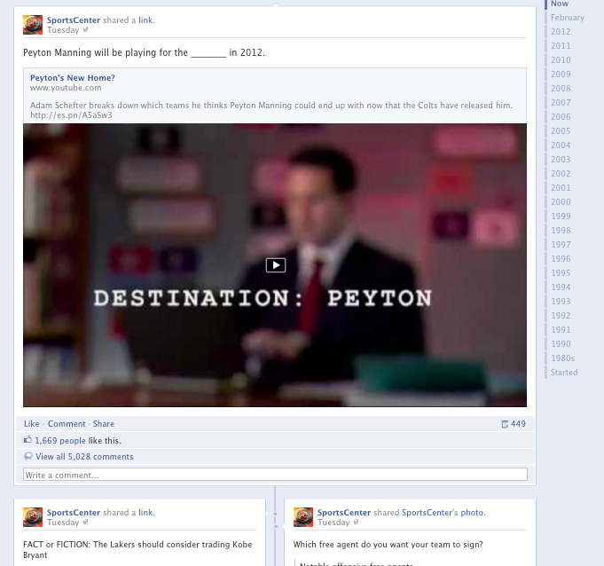This screenshot has width=604, height=566.
Task: View all 5,028 comments
Action: click(84, 457)
